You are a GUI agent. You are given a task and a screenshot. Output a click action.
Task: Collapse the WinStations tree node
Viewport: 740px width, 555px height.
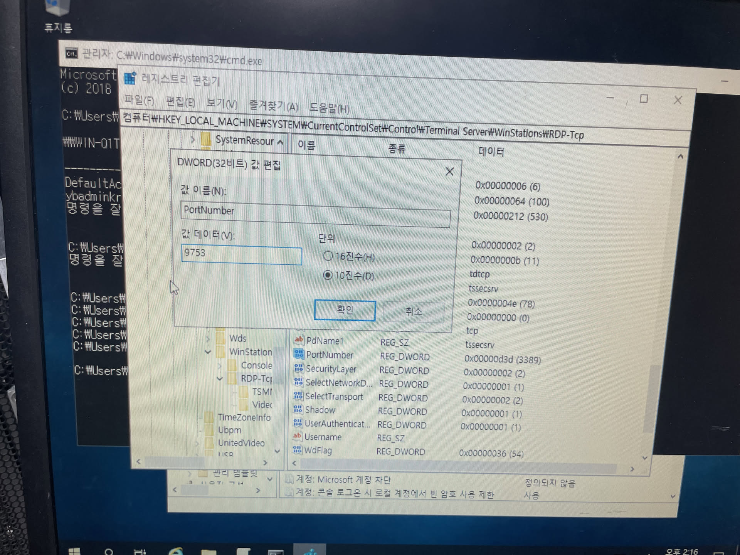[208, 351]
